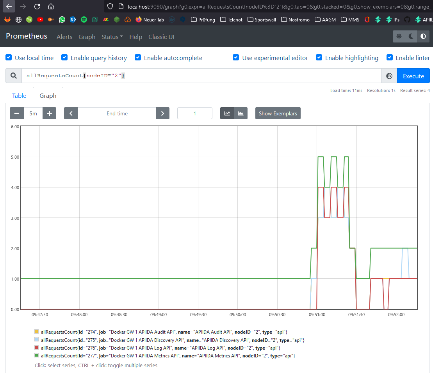Switch to dark theme moon icon

point(411,36)
